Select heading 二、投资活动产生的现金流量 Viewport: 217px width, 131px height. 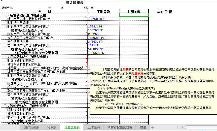coord(44,57)
